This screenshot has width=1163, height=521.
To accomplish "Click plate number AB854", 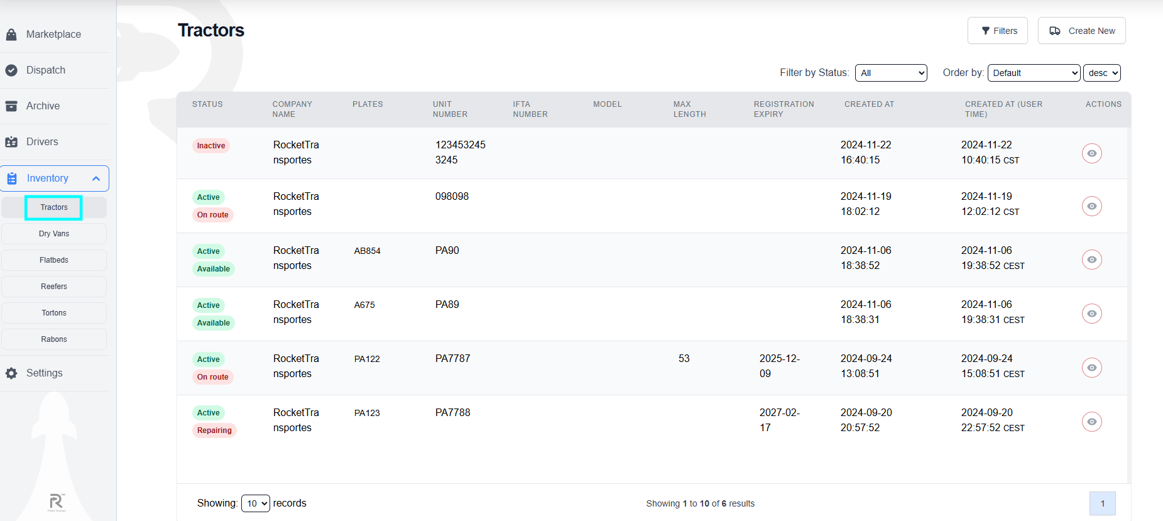I will [x=368, y=251].
